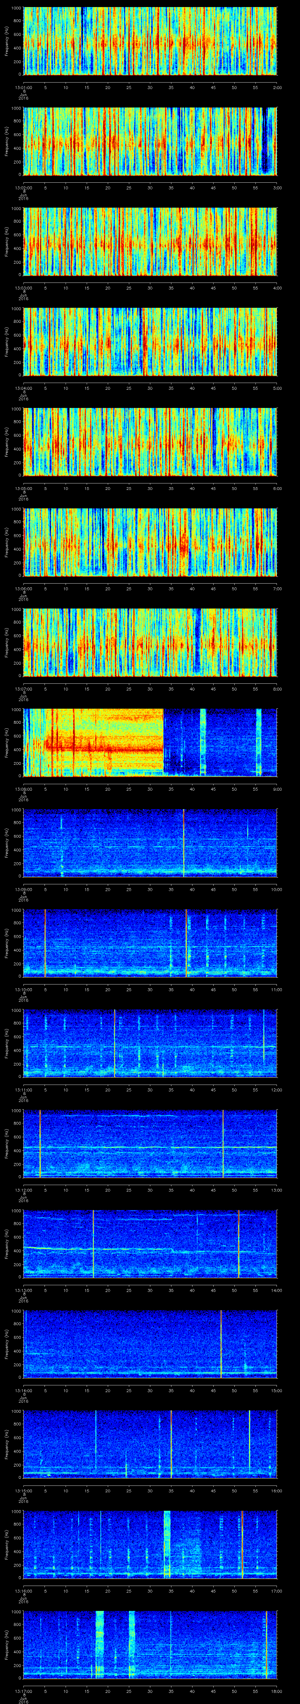
Task: Click the spectrogram panel starting at 13:06:00
Action: pyautogui.click(x=150, y=542)
